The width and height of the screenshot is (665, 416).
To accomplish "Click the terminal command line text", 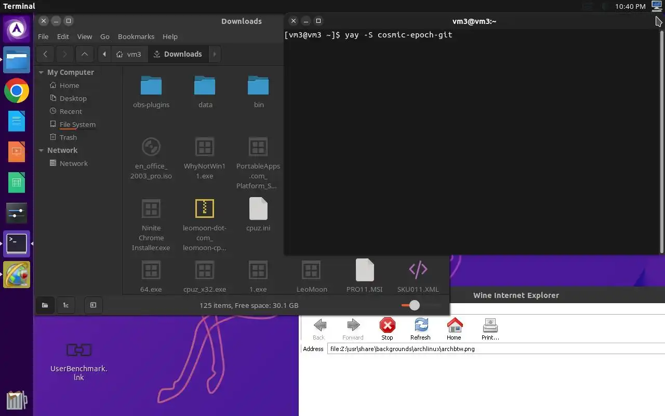I will [x=368, y=35].
